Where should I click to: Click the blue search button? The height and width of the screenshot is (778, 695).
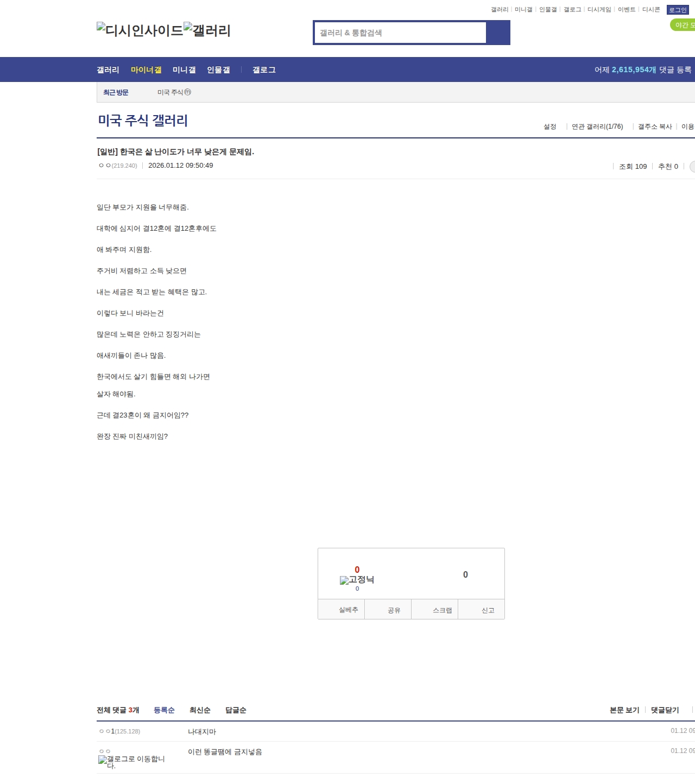[498, 33]
